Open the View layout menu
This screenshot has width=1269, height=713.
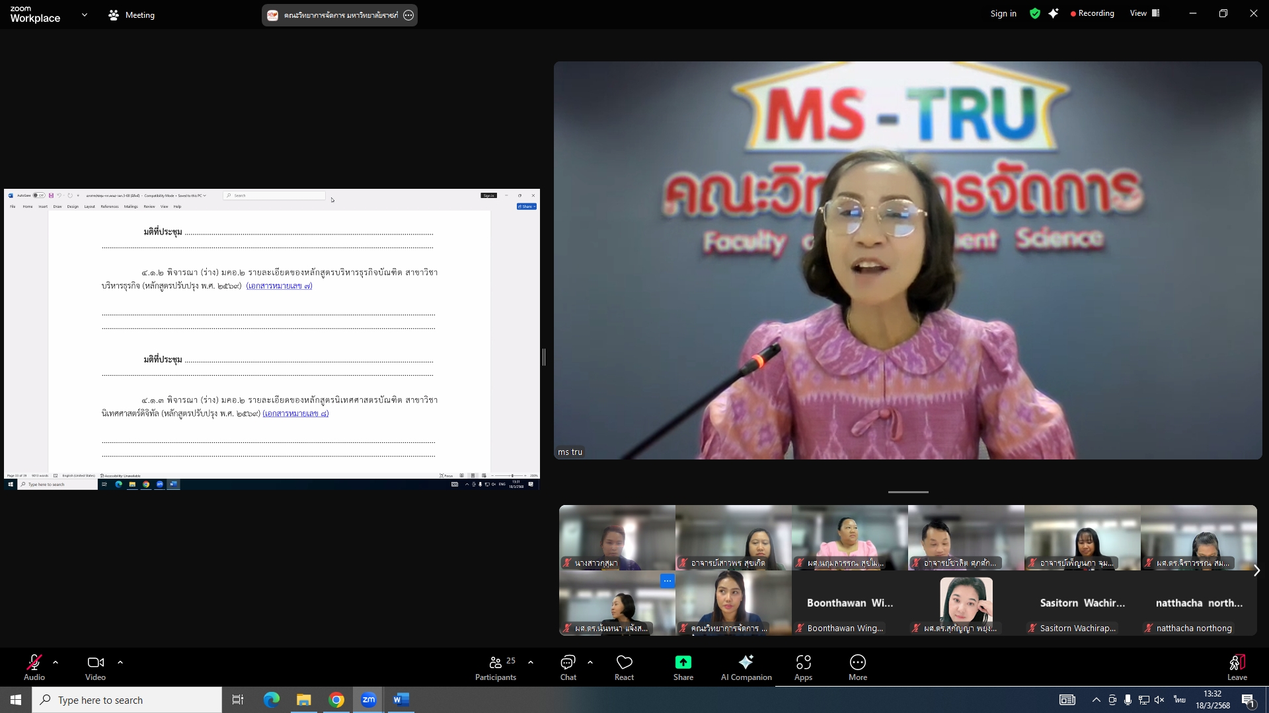coord(1145,13)
